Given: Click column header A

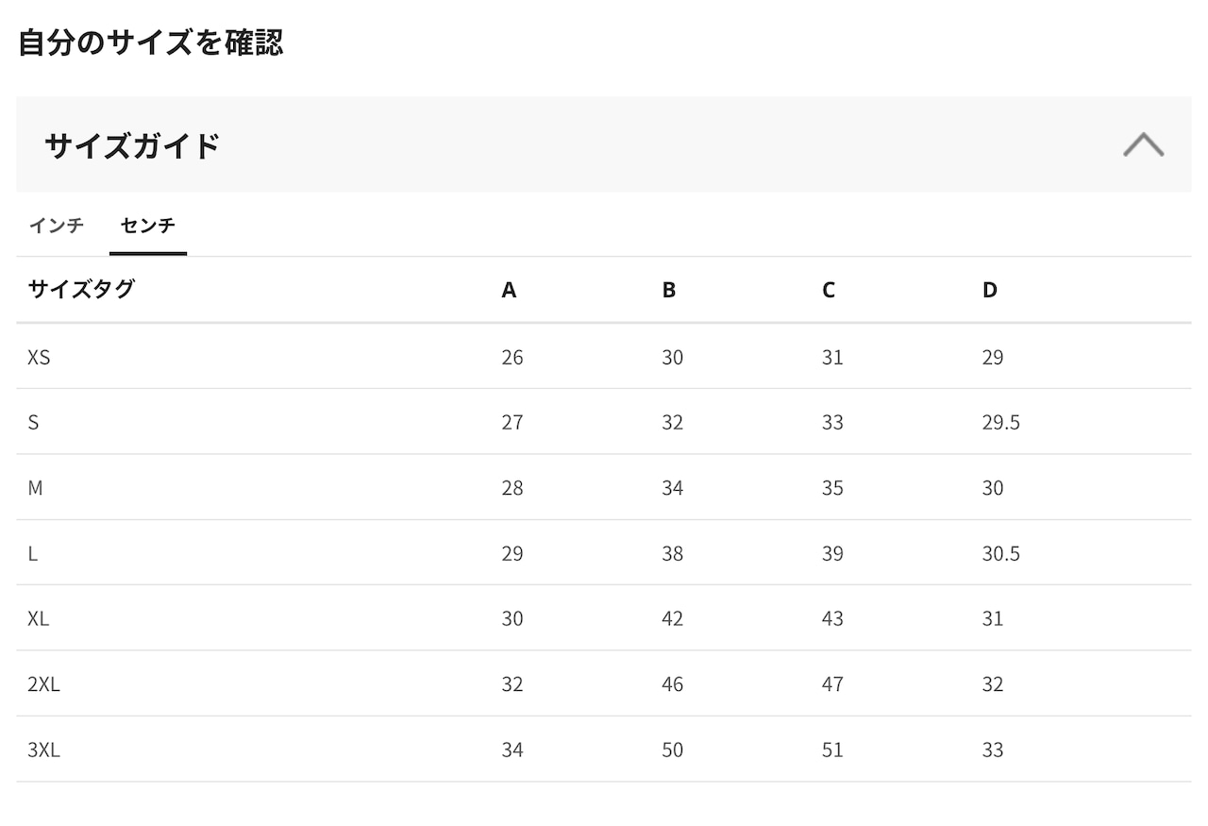Looking at the screenshot, I should point(509,291).
